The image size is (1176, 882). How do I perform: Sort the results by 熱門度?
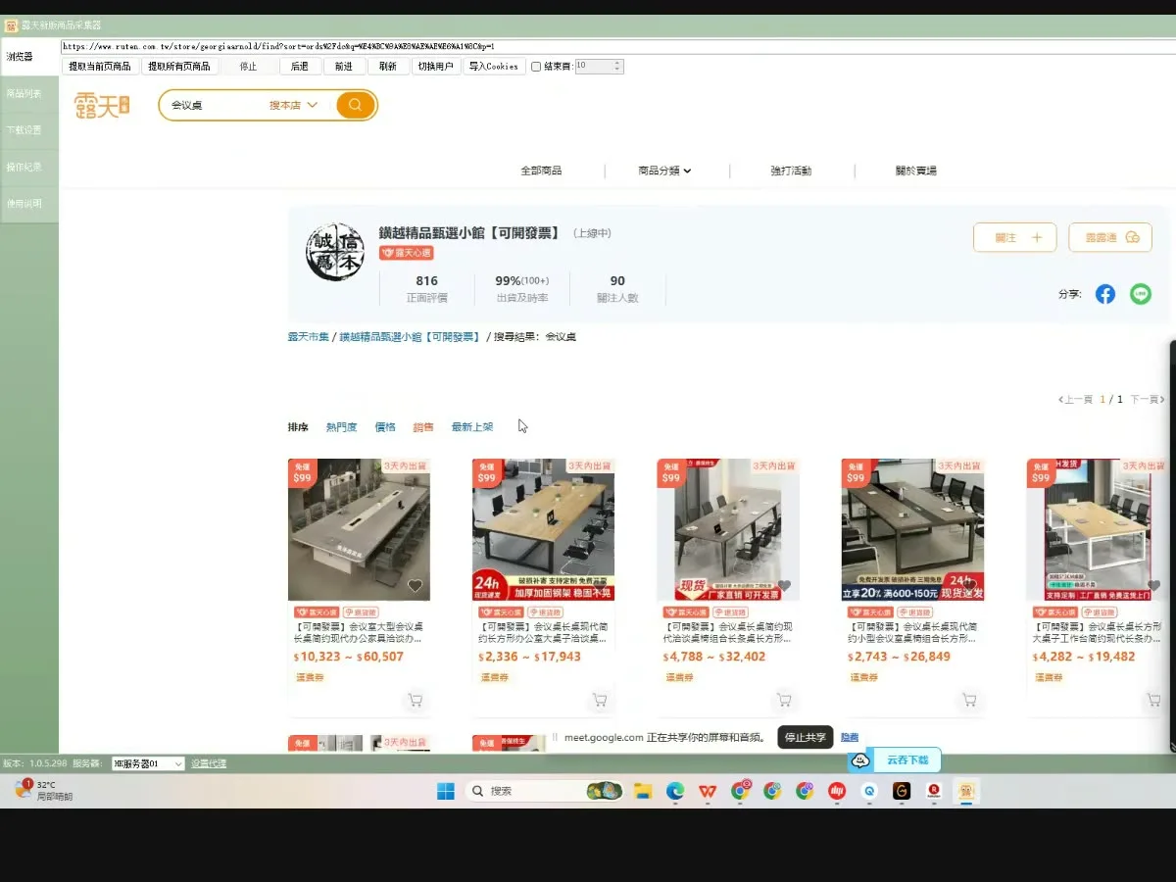[x=341, y=427]
